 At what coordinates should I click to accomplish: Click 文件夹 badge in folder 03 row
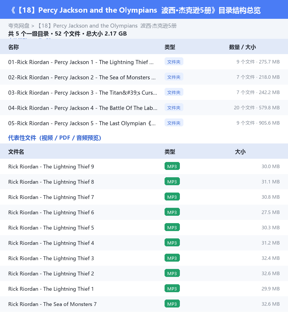[x=174, y=92]
